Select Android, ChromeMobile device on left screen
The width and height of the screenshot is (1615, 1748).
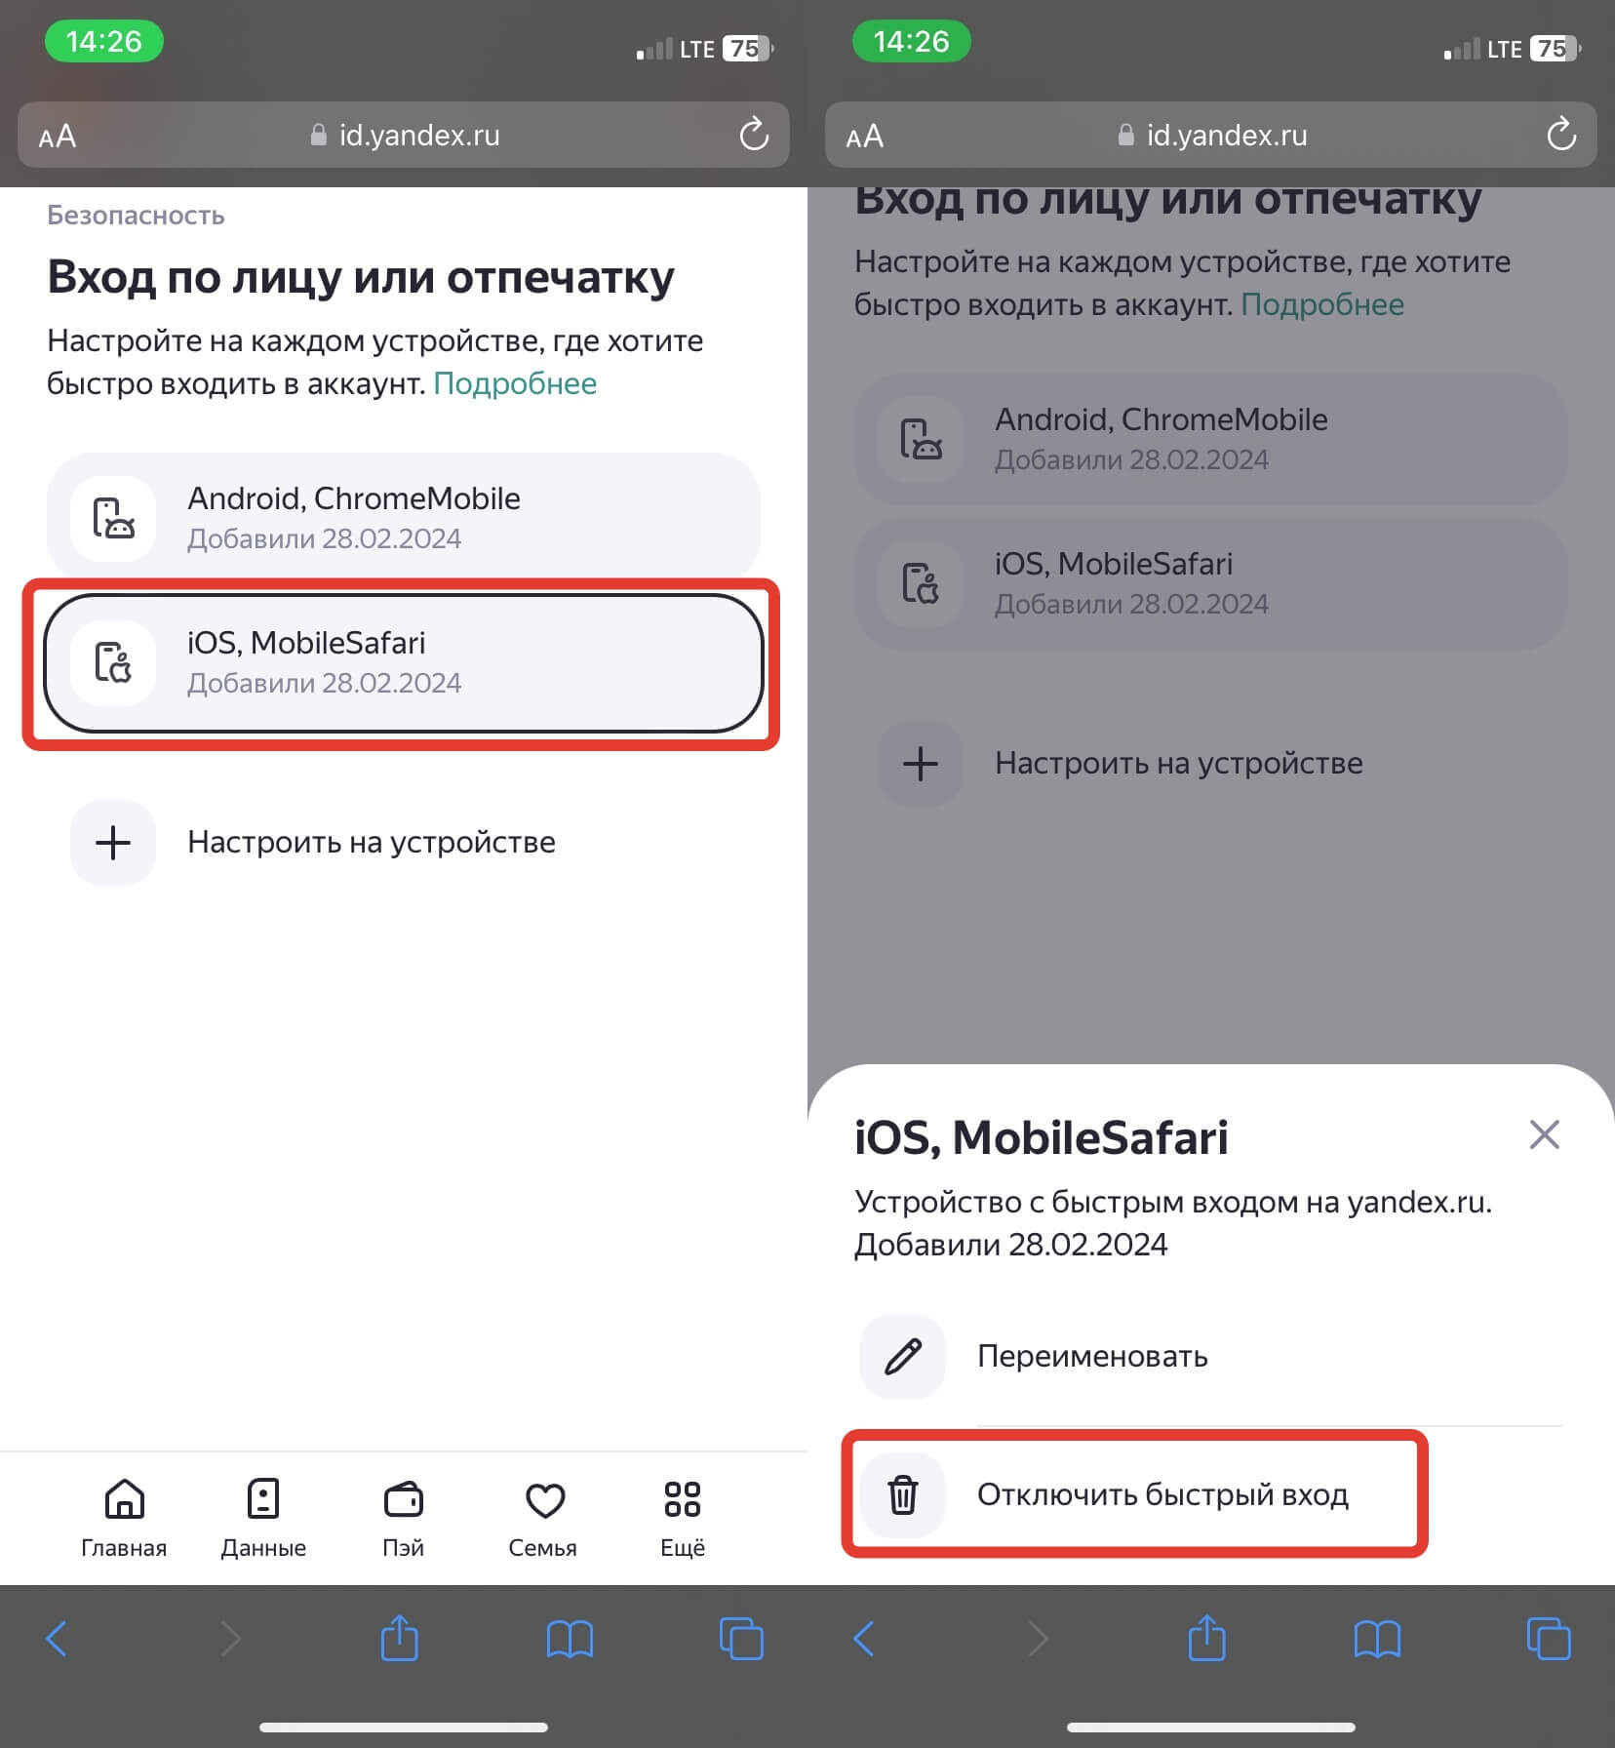(x=402, y=517)
